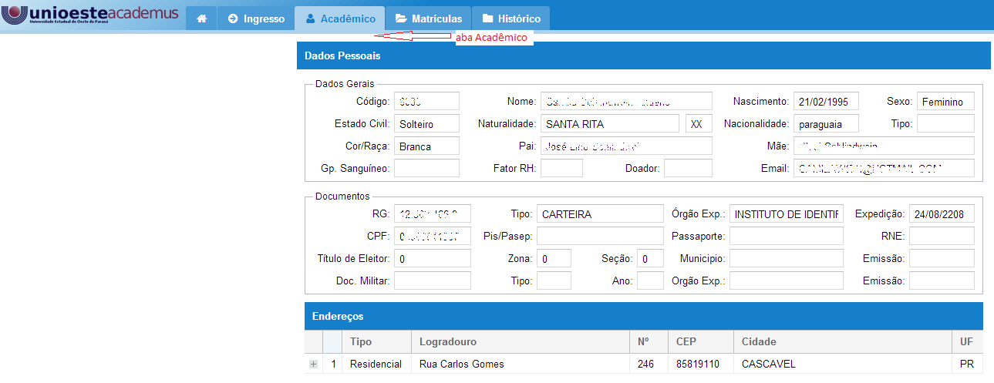
Task: Select the Acadêmico tab
Action: [340, 18]
